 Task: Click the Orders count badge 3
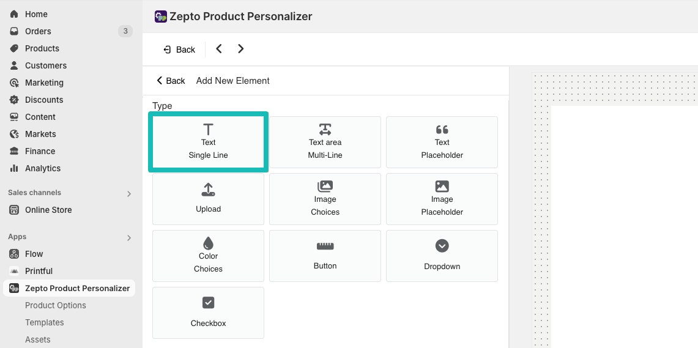[125, 31]
